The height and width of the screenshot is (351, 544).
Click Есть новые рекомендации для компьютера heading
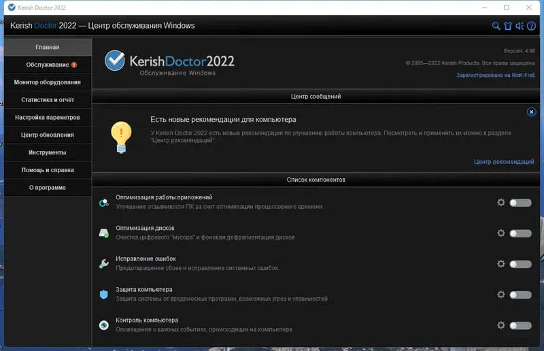(223, 120)
